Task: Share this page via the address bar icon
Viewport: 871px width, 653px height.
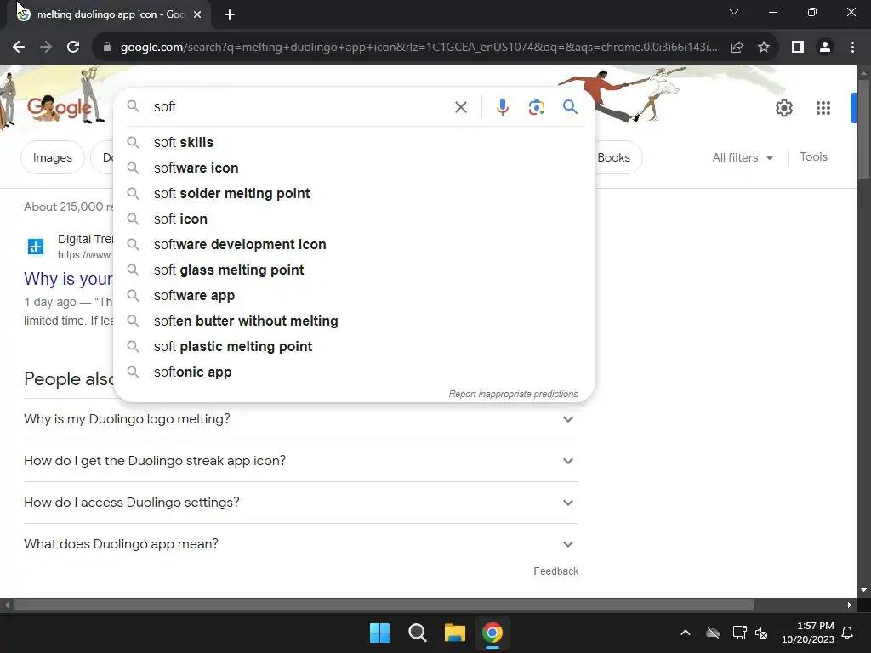Action: coord(737,48)
